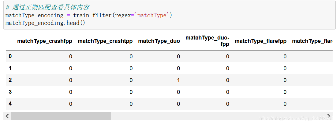336x124 pixels.
Task: Click the value 1 in matchType_duo column
Action: click(x=178, y=81)
